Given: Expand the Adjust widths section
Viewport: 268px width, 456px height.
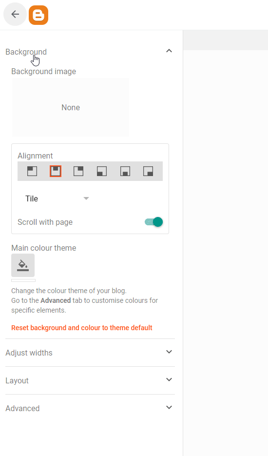Looking at the screenshot, I should point(90,353).
